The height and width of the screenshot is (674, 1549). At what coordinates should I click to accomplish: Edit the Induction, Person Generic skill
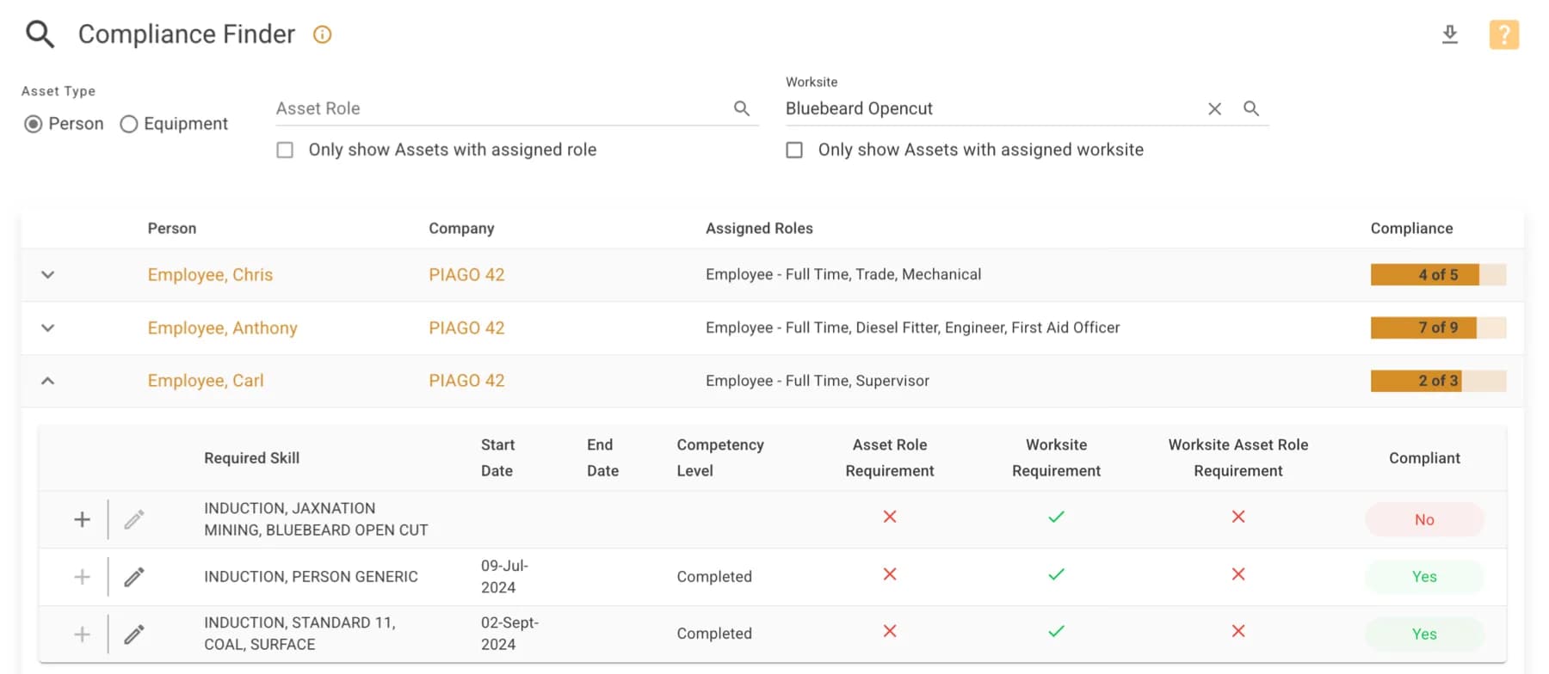click(133, 577)
